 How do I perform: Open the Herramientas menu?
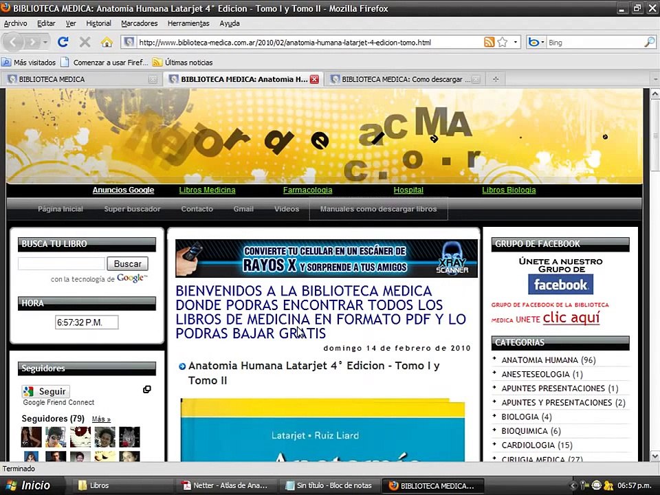coord(188,23)
